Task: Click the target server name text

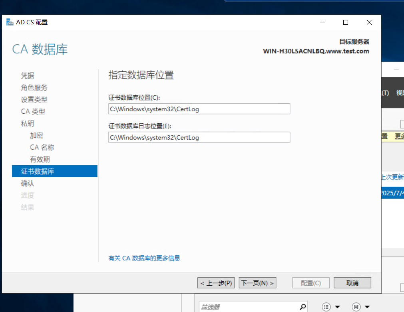Action: (316, 51)
